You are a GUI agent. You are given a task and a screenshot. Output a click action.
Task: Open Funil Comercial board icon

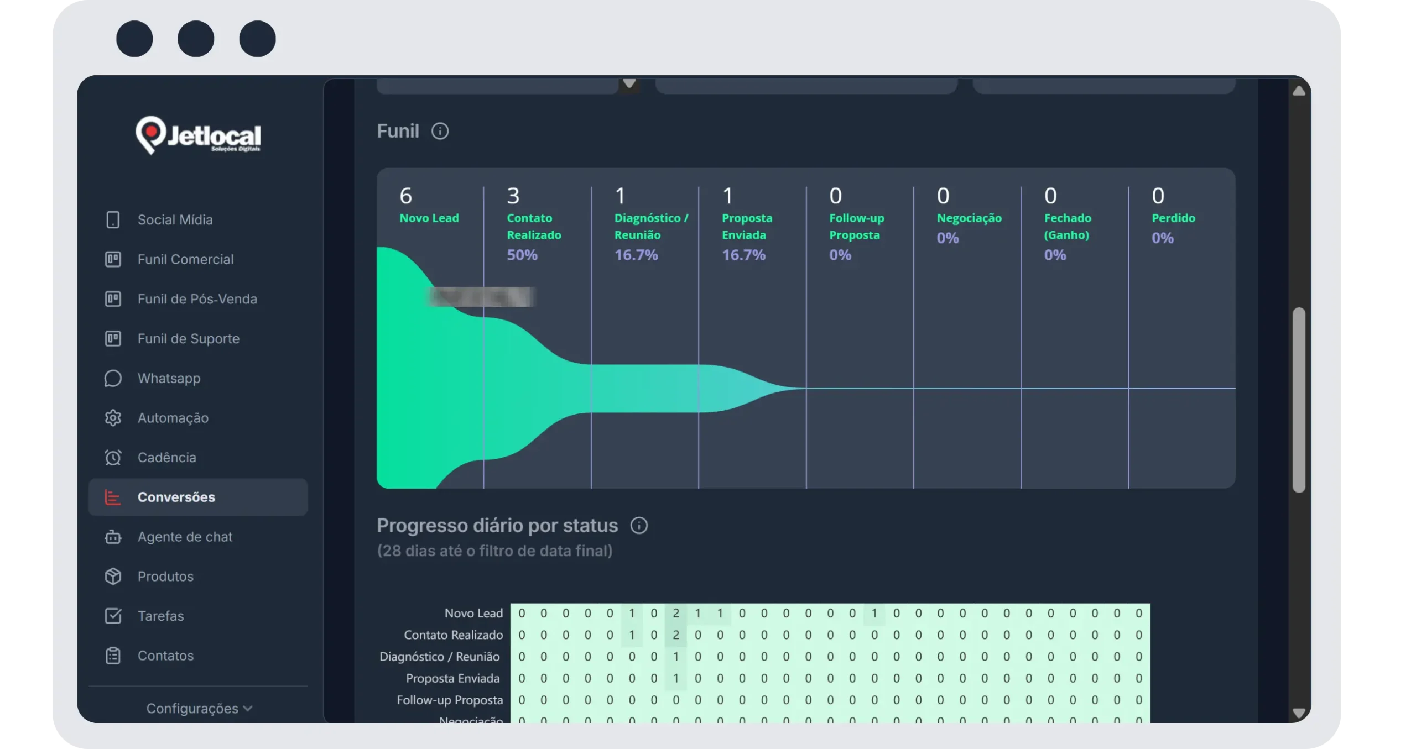(x=113, y=259)
